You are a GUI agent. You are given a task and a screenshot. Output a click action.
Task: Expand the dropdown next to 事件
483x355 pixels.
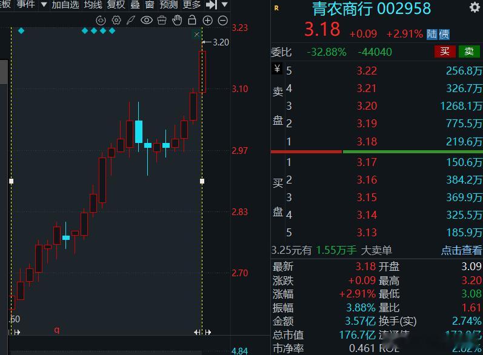[44, 5]
